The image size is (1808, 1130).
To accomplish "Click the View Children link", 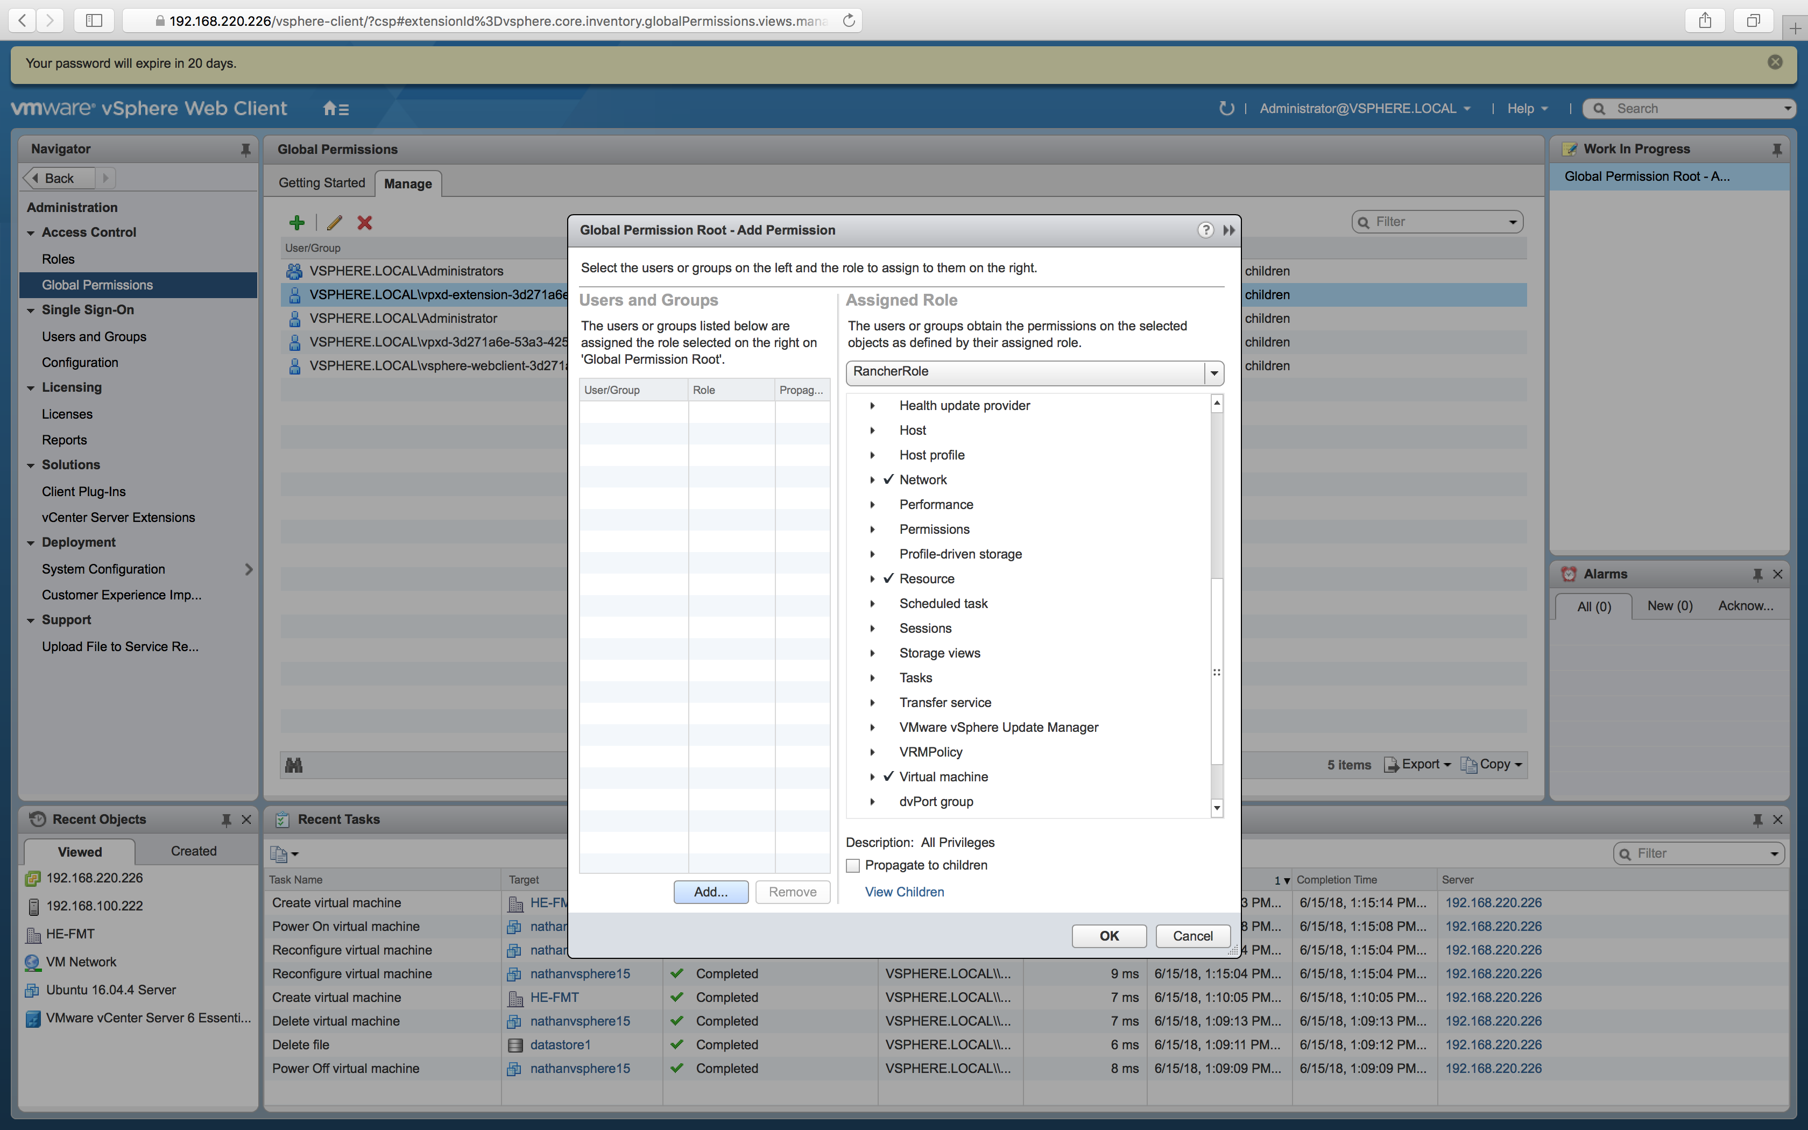I will 903,891.
